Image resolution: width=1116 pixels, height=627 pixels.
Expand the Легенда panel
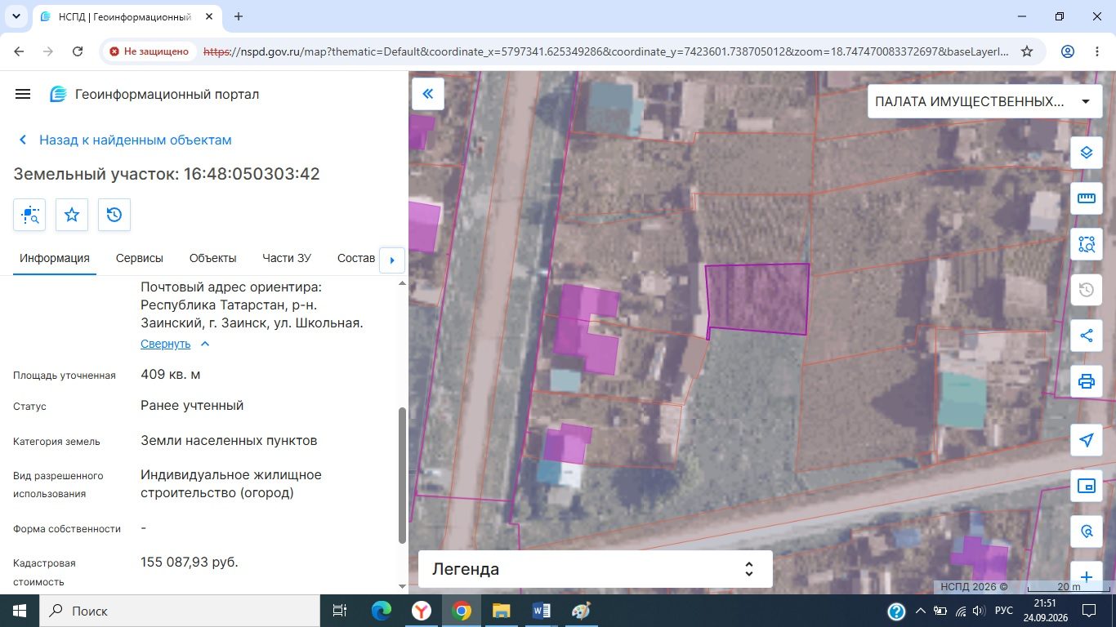point(596,569)
